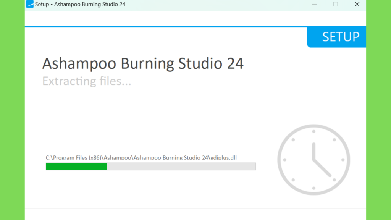The image size is (391, 220).
Task: Close the Ashampoo setup window
Action: 357,5
